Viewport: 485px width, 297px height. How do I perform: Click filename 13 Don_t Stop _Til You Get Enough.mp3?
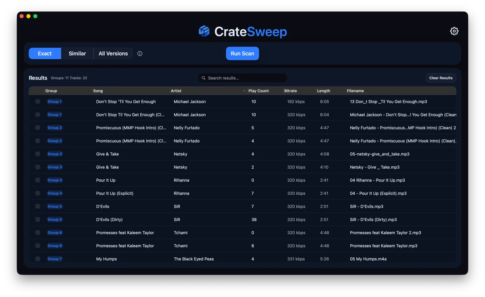[388, 102]
